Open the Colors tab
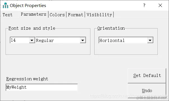Viewport: 169px width, 101px height. (57, 15)
